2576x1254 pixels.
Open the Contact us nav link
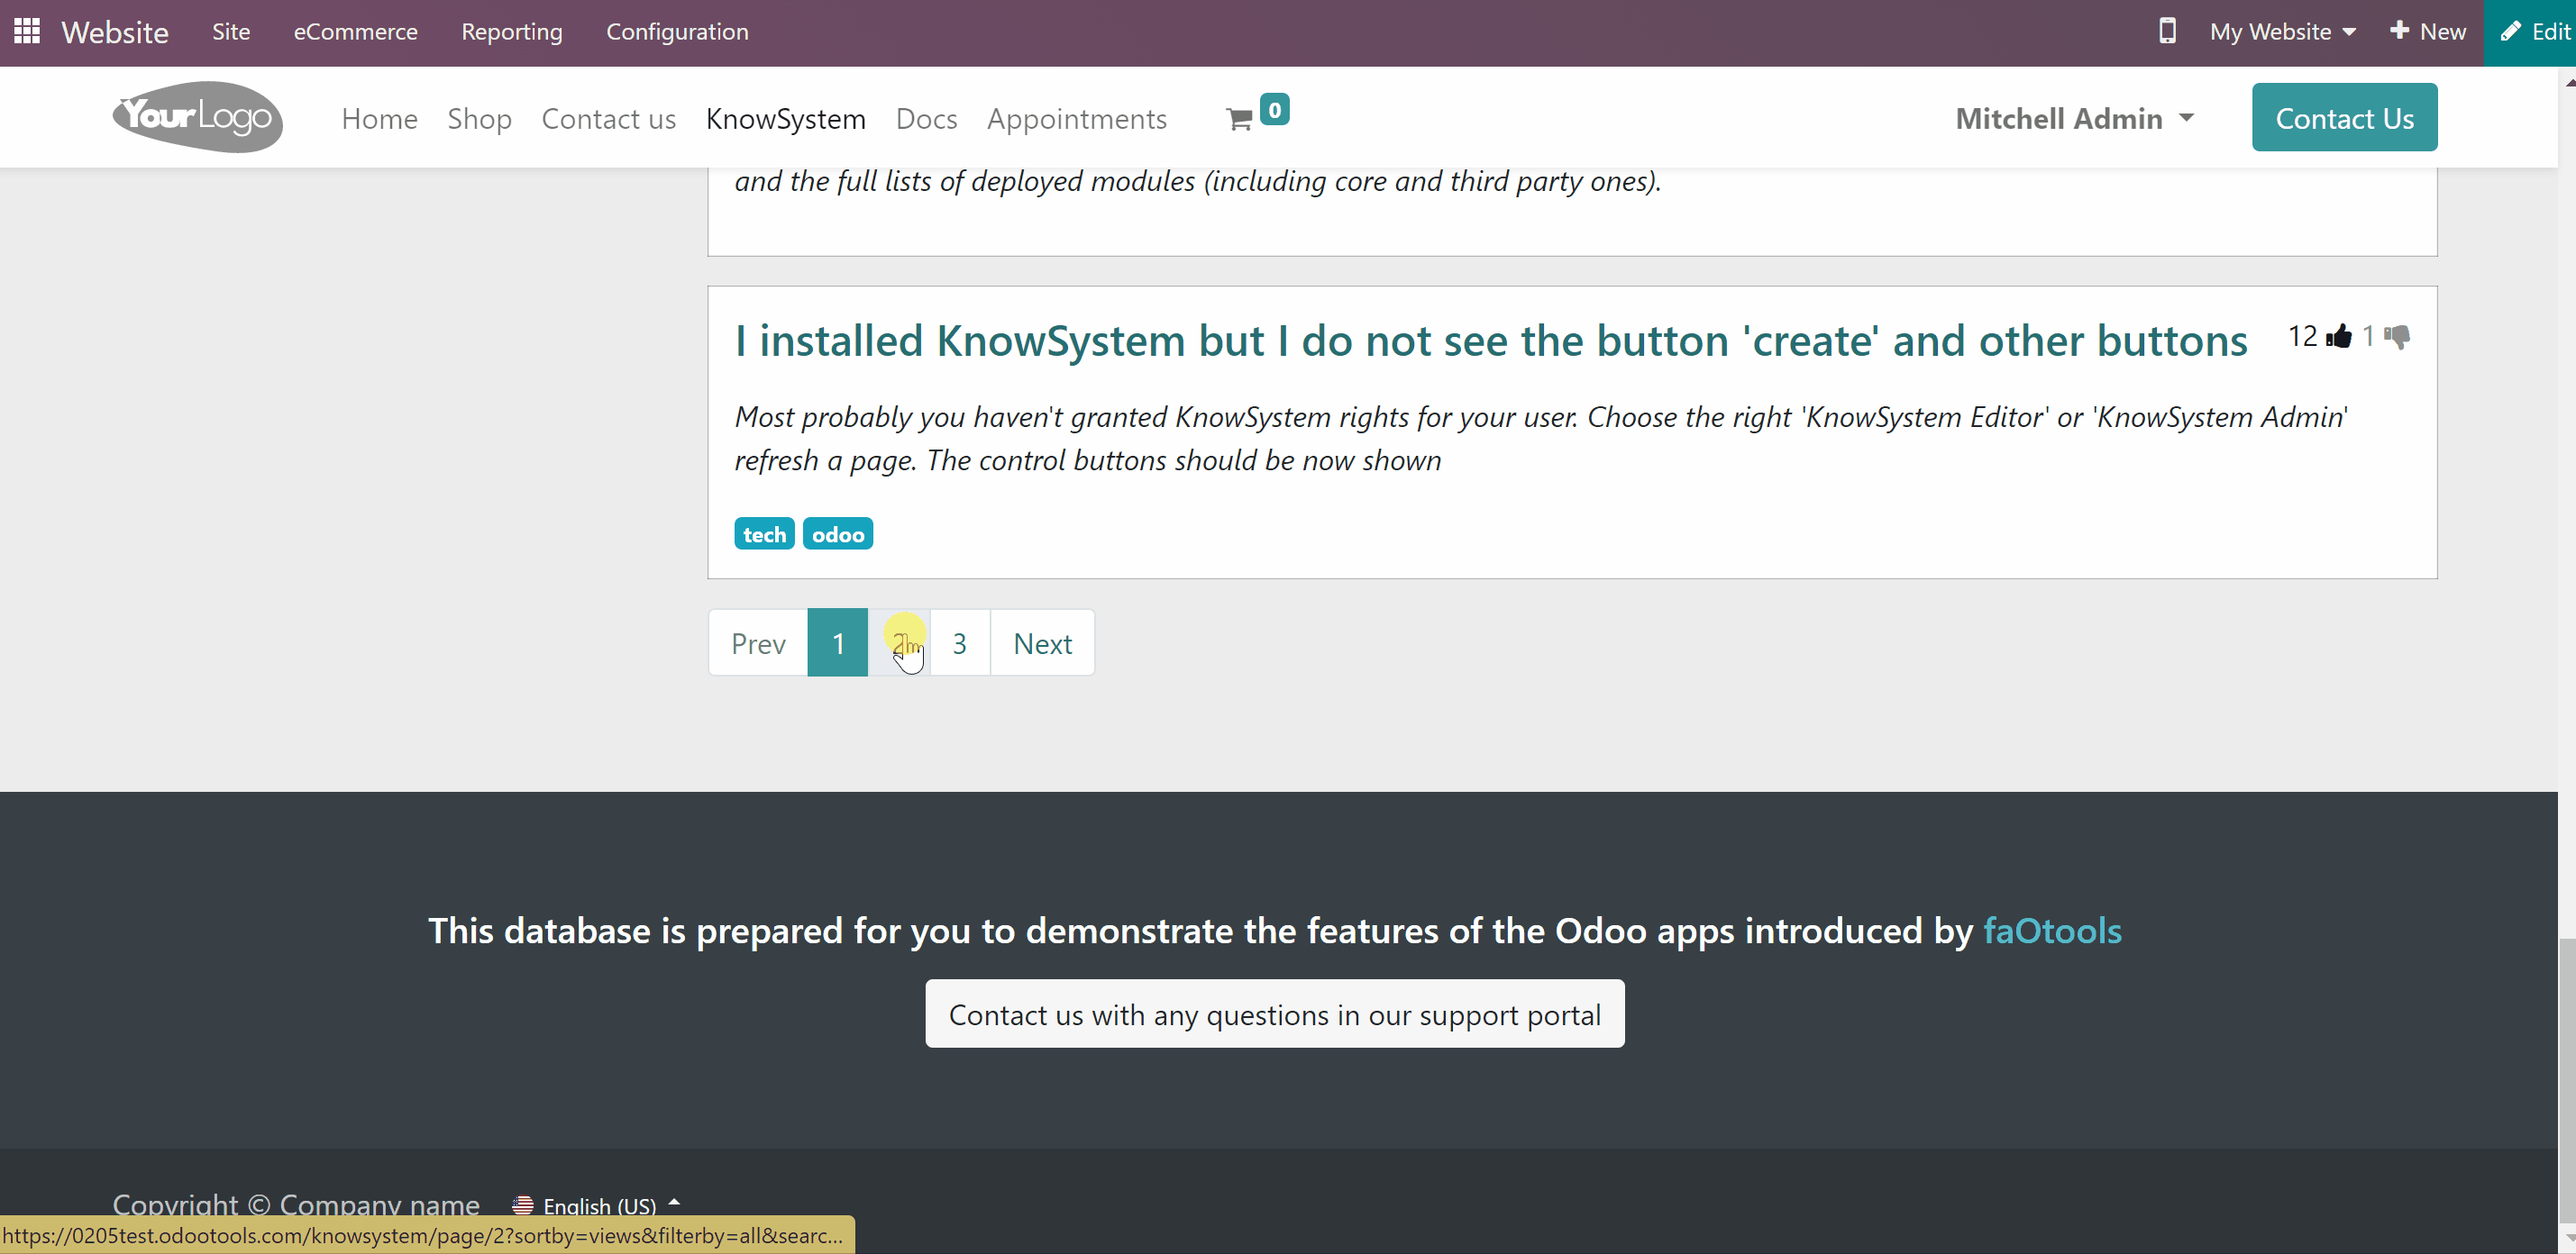609,119
